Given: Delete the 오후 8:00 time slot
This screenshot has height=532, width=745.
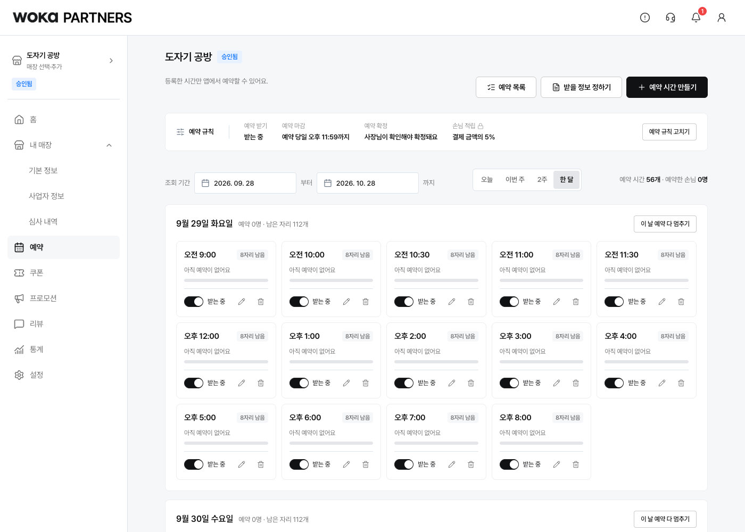Looking at the screenshot, I should tap(576, 464).
